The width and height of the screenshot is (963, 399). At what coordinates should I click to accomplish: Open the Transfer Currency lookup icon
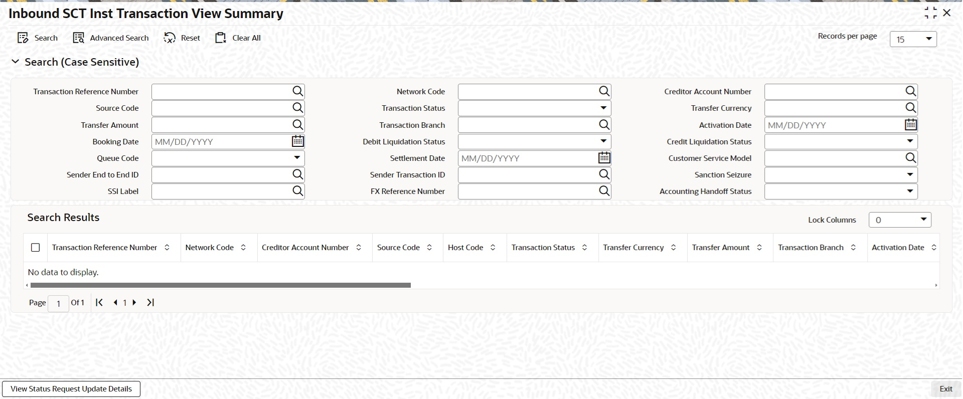pos(911,108)
